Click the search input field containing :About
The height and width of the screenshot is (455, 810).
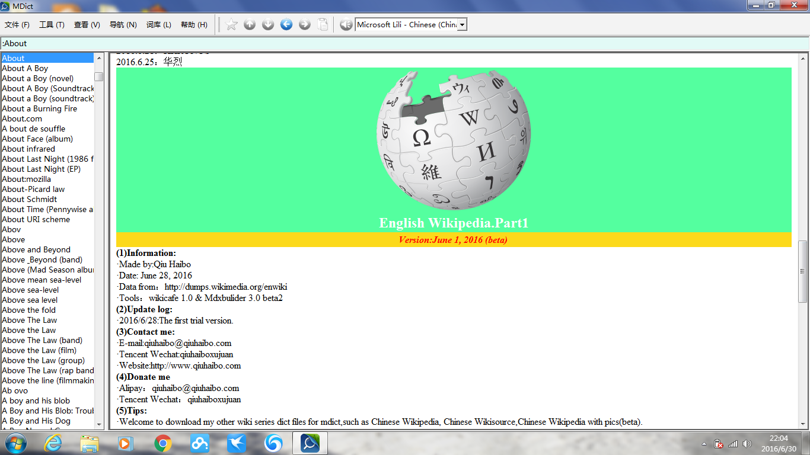pos(405,43)
